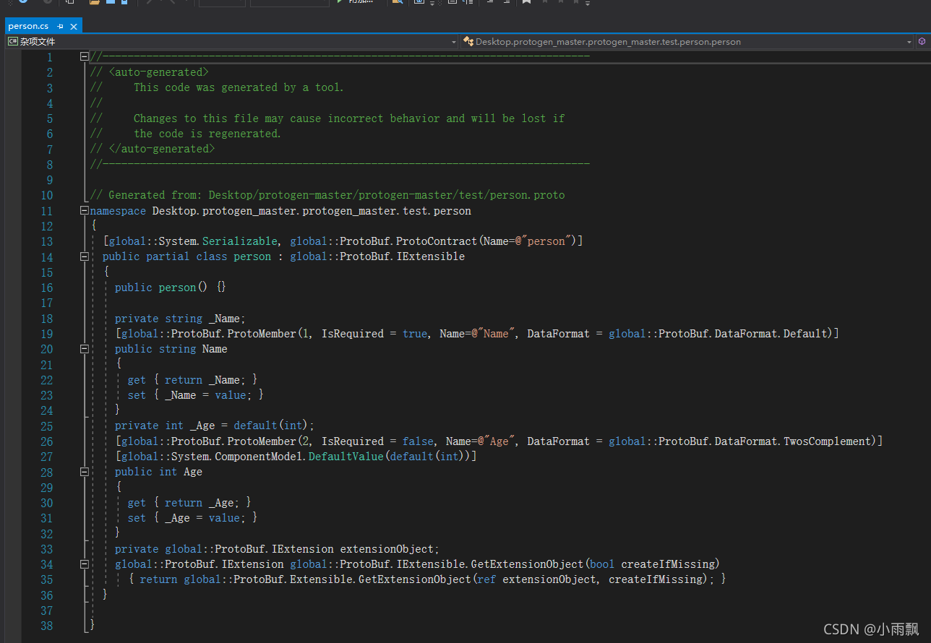The image size is (931, 643).
Task: Collapse the namespace region at line 11
Action: click(x=84, y=210)
